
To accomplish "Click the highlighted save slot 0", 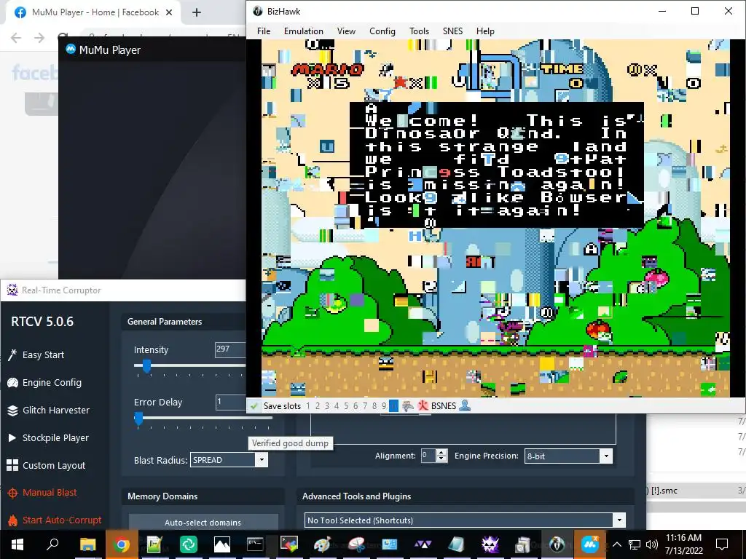I will pyautogui.click(x=393, y=406).
